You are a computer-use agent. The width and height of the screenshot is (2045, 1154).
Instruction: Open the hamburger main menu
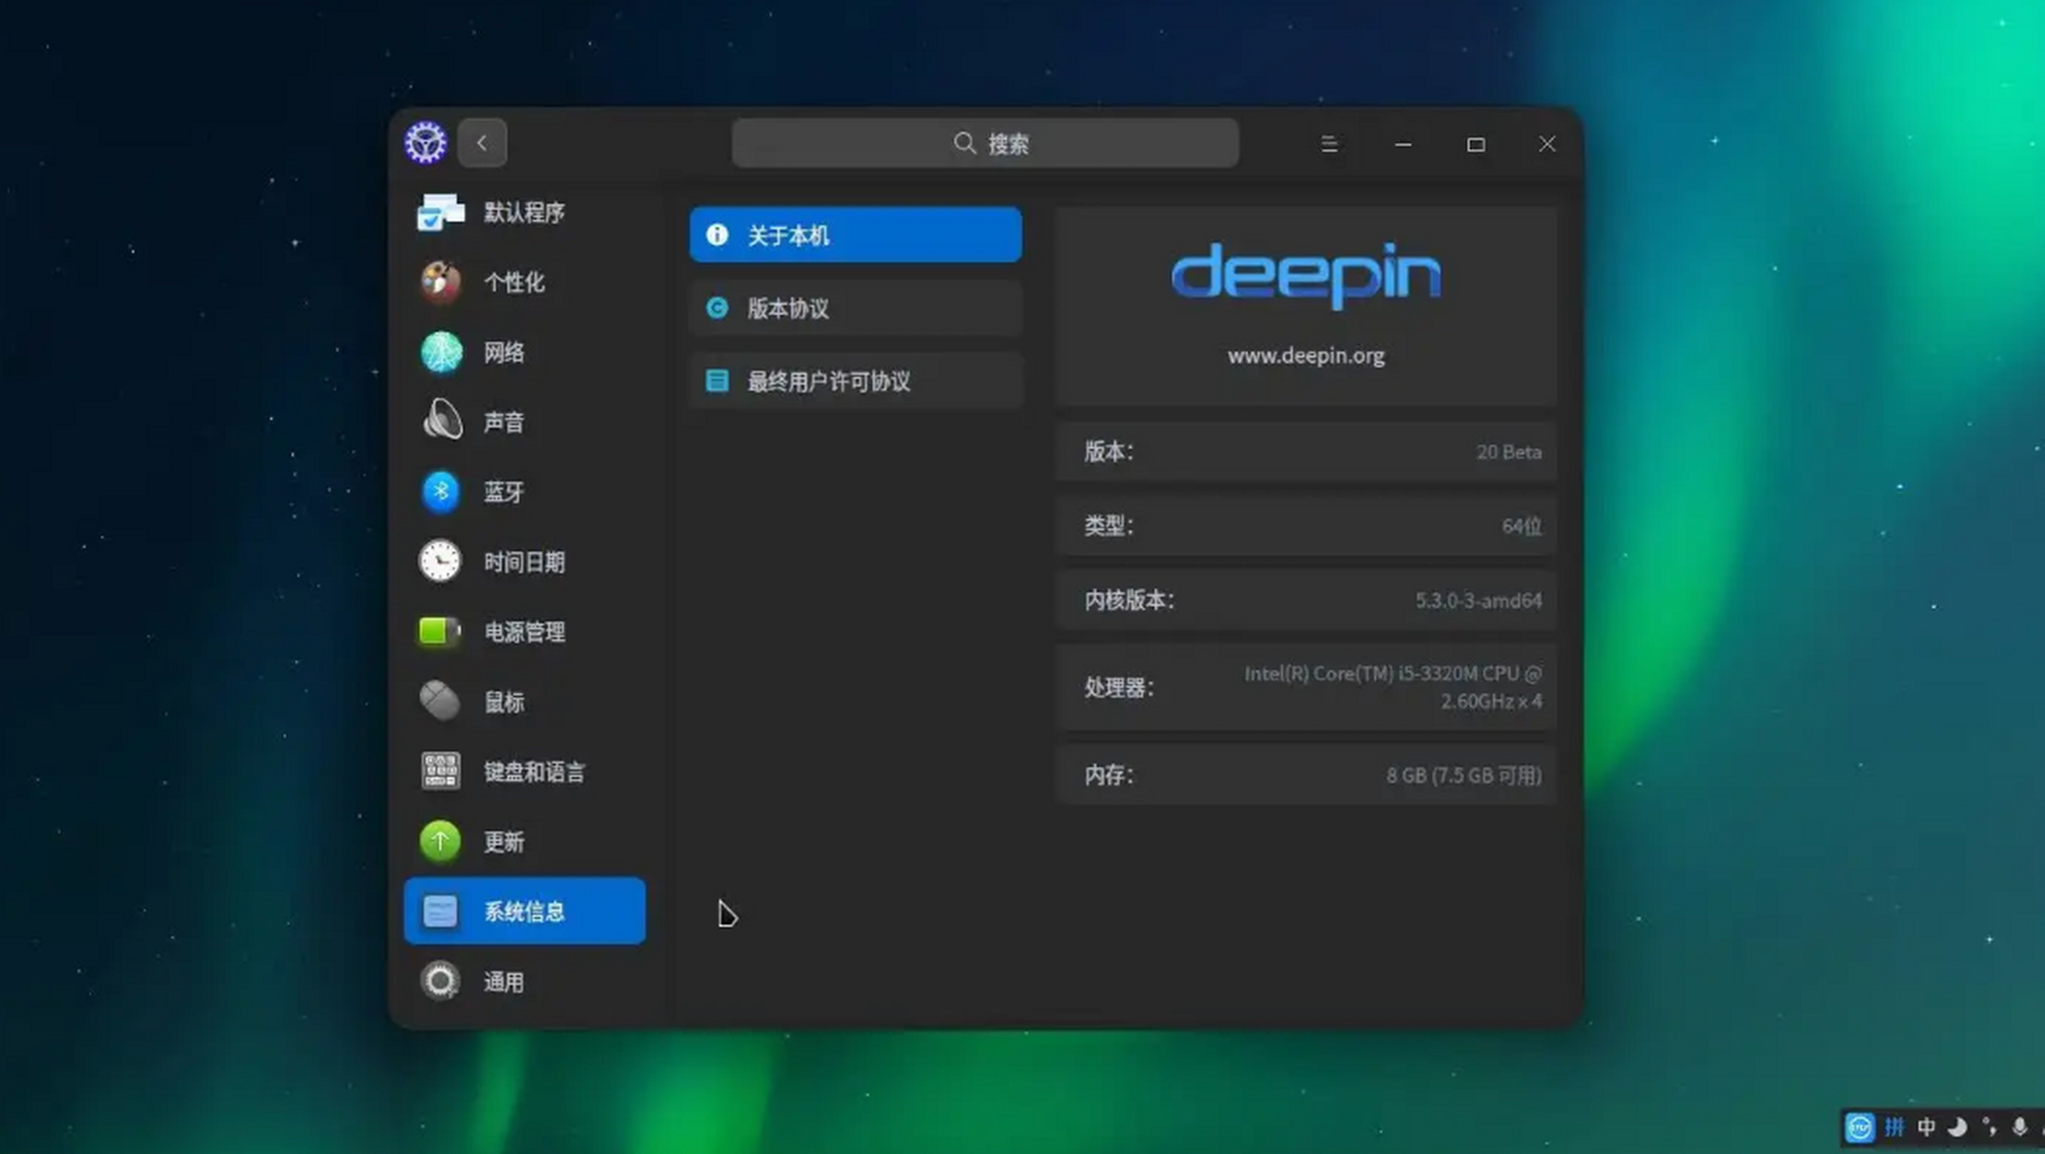tap(1329, 144)
